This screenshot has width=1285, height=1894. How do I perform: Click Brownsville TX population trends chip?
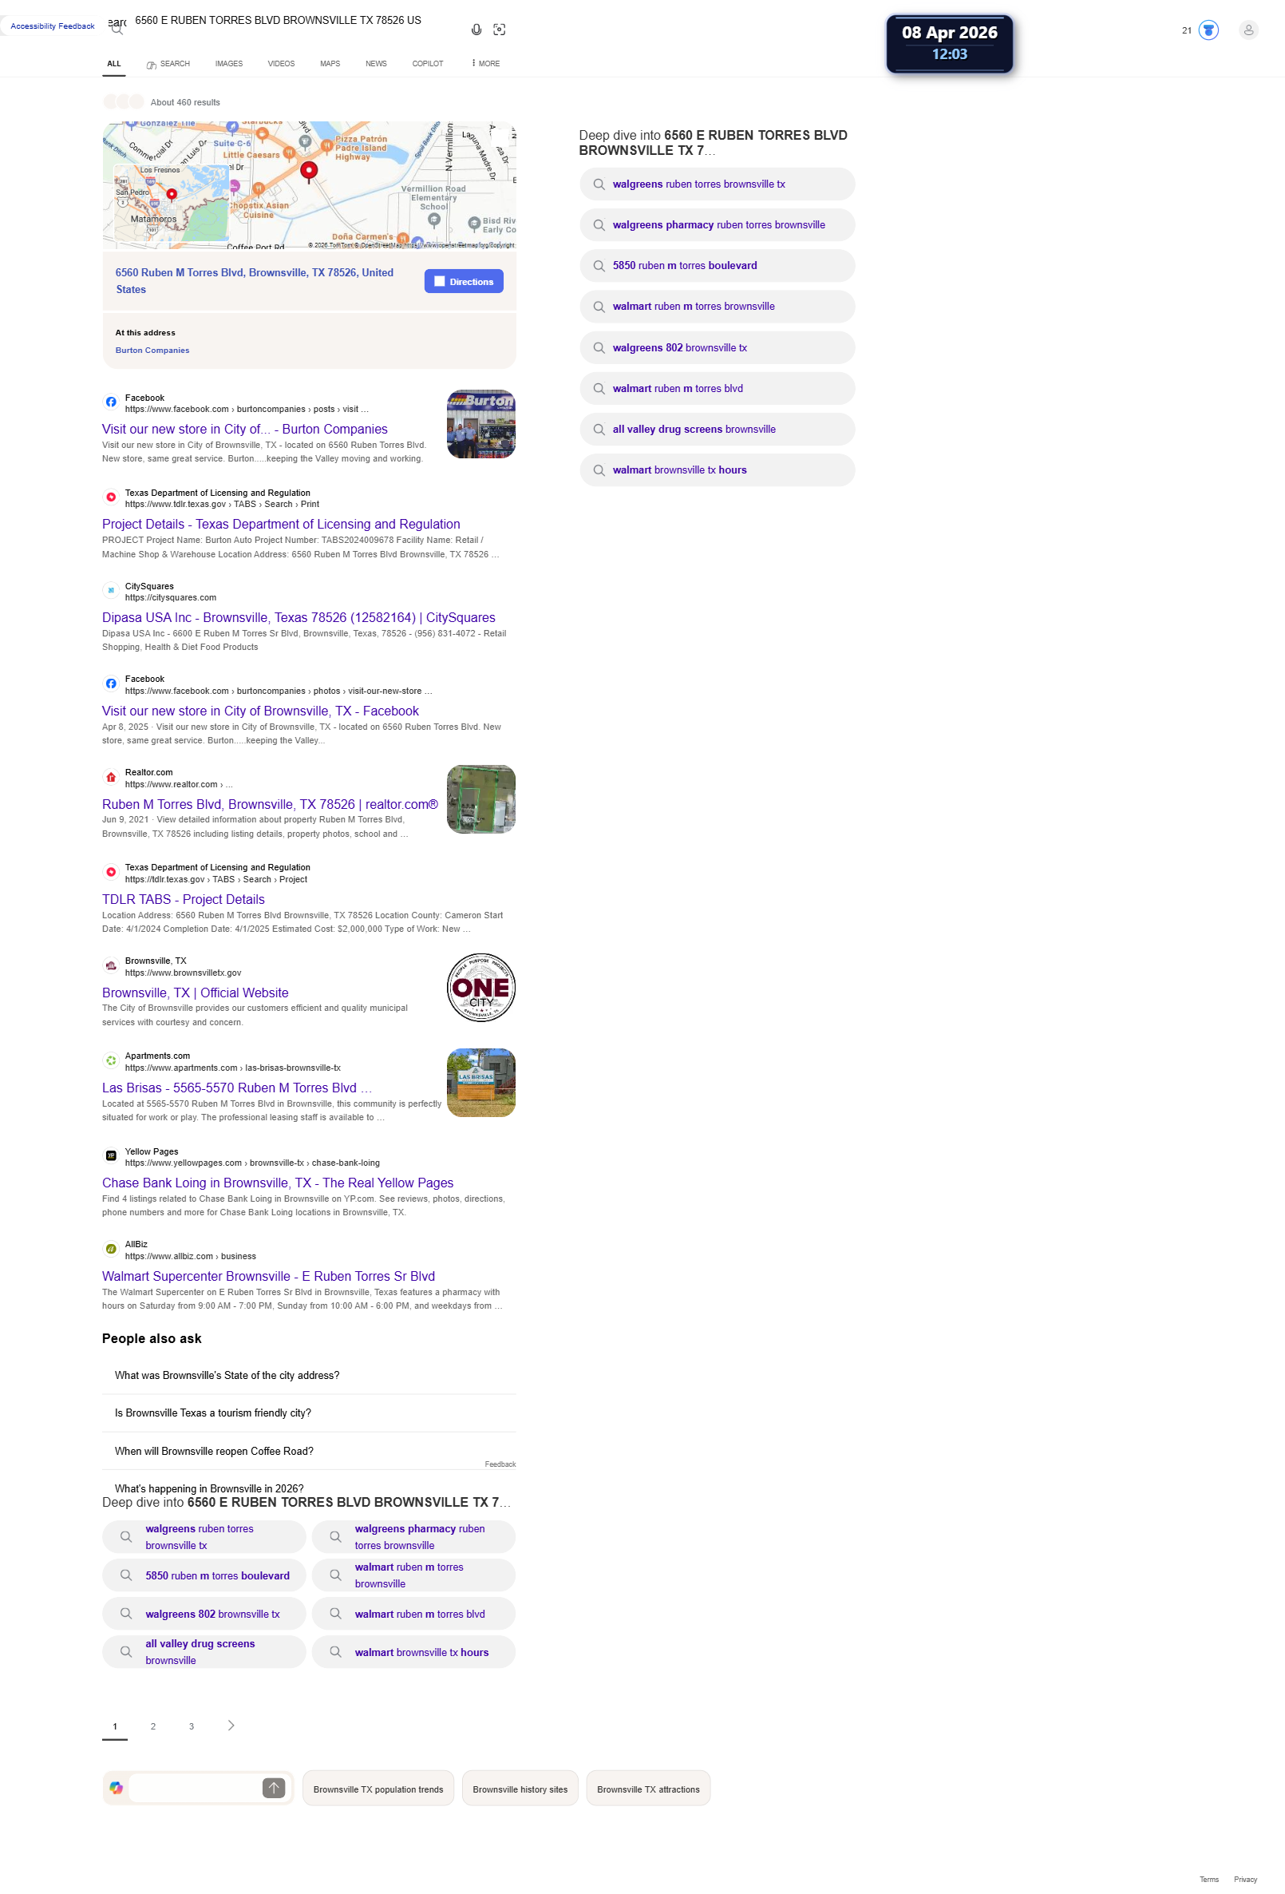[x=378, y=1789]
